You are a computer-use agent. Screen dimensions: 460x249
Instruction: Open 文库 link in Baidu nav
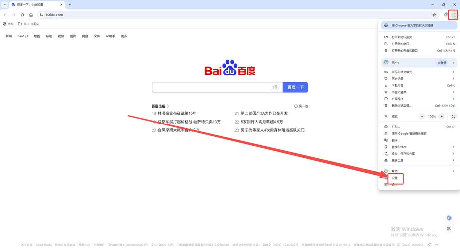[x=97, y=36]
